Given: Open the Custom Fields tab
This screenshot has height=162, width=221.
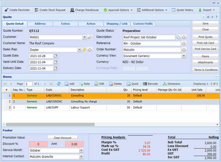Looking at the screenshot, I should point(143,24).
